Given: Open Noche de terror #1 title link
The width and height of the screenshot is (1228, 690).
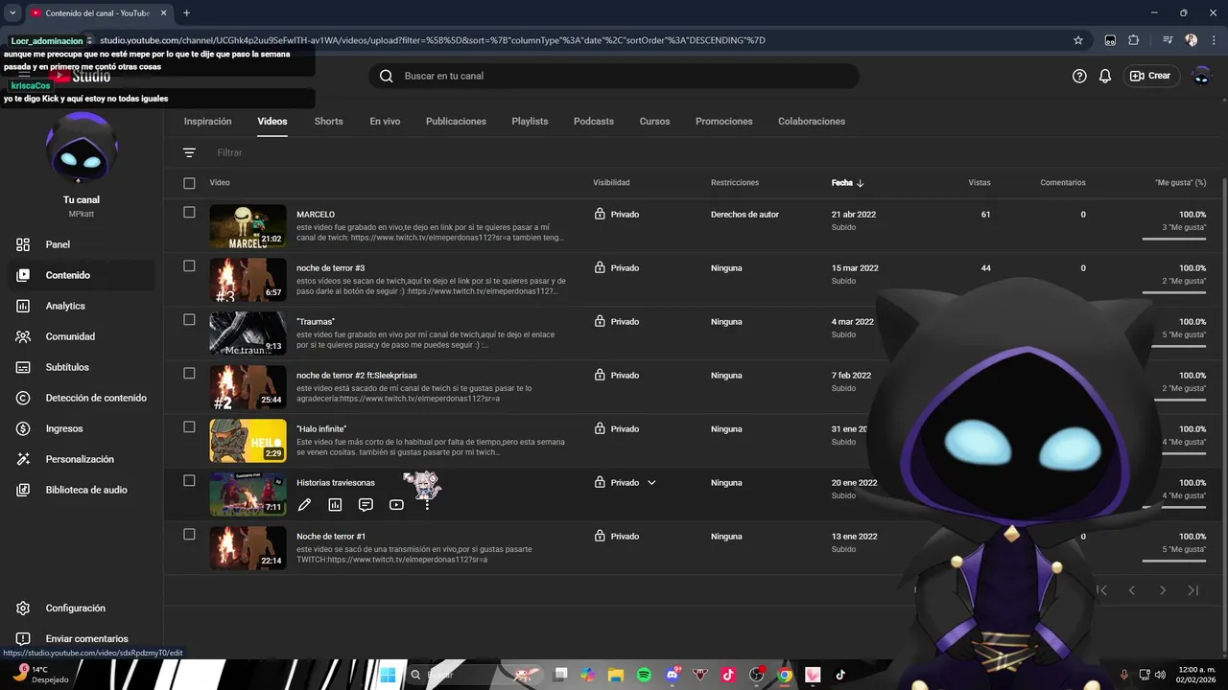Looking at the screenshot, I should pos(331,537).
